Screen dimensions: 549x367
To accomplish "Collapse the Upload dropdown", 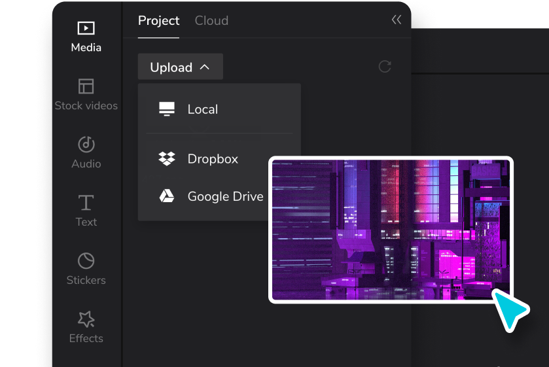I will tap(181, 67).
